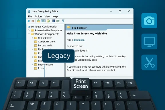Select Exports tree item
The image size is (165, 110).
42,68
